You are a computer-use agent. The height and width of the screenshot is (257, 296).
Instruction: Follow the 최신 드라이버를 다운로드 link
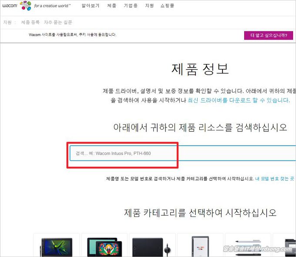239,100
